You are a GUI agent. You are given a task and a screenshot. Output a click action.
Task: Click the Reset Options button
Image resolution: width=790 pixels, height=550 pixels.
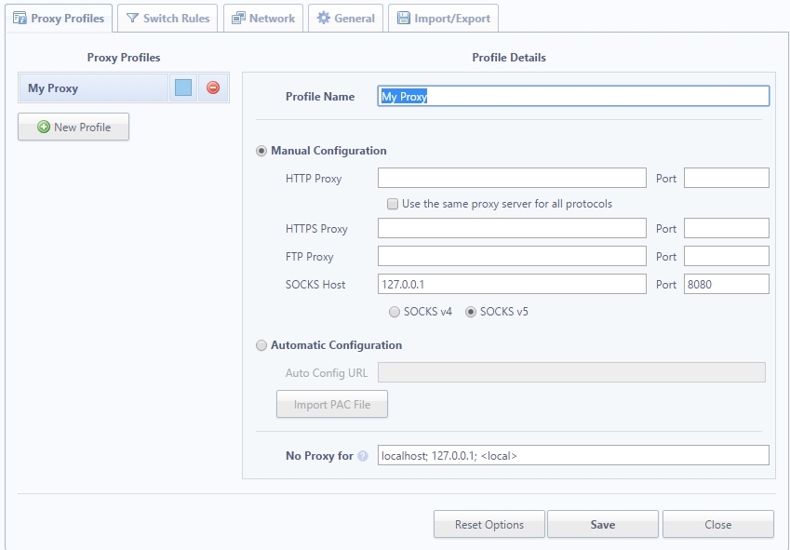click(x=489, y=524)
